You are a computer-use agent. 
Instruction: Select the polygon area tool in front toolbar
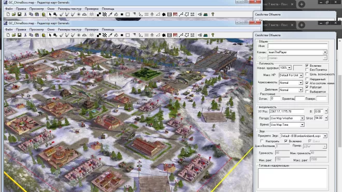point(187,35)
